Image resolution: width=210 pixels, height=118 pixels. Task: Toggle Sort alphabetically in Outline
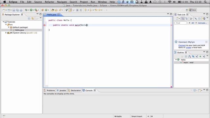pyautogui.click(x=190, y=57)
